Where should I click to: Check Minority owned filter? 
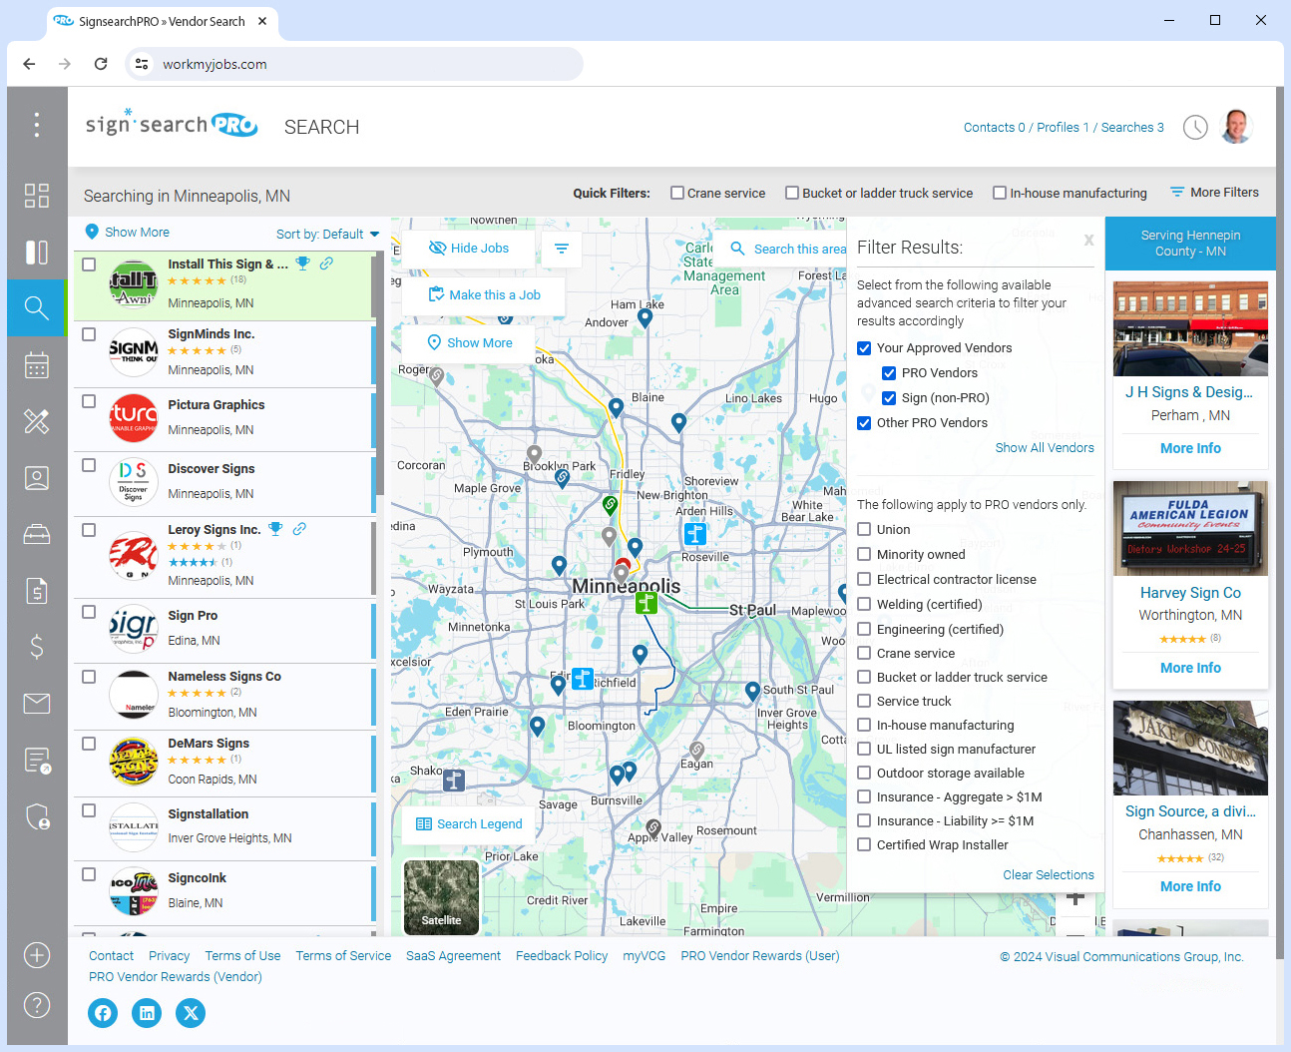coord(865,554)
